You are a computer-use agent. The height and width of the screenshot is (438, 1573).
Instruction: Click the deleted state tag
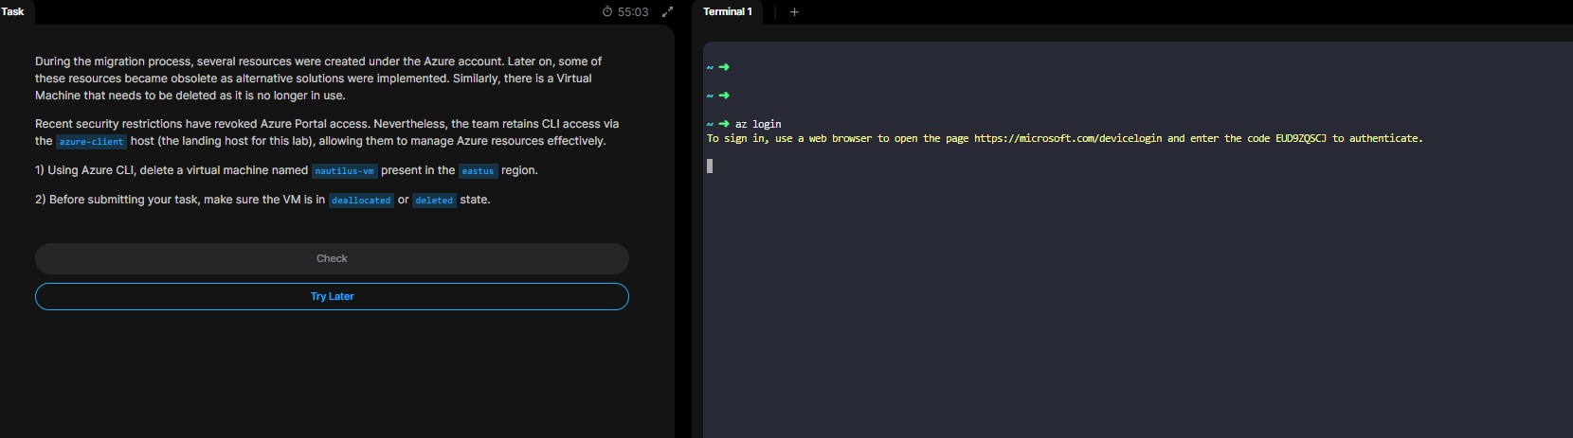click(434, 201)
